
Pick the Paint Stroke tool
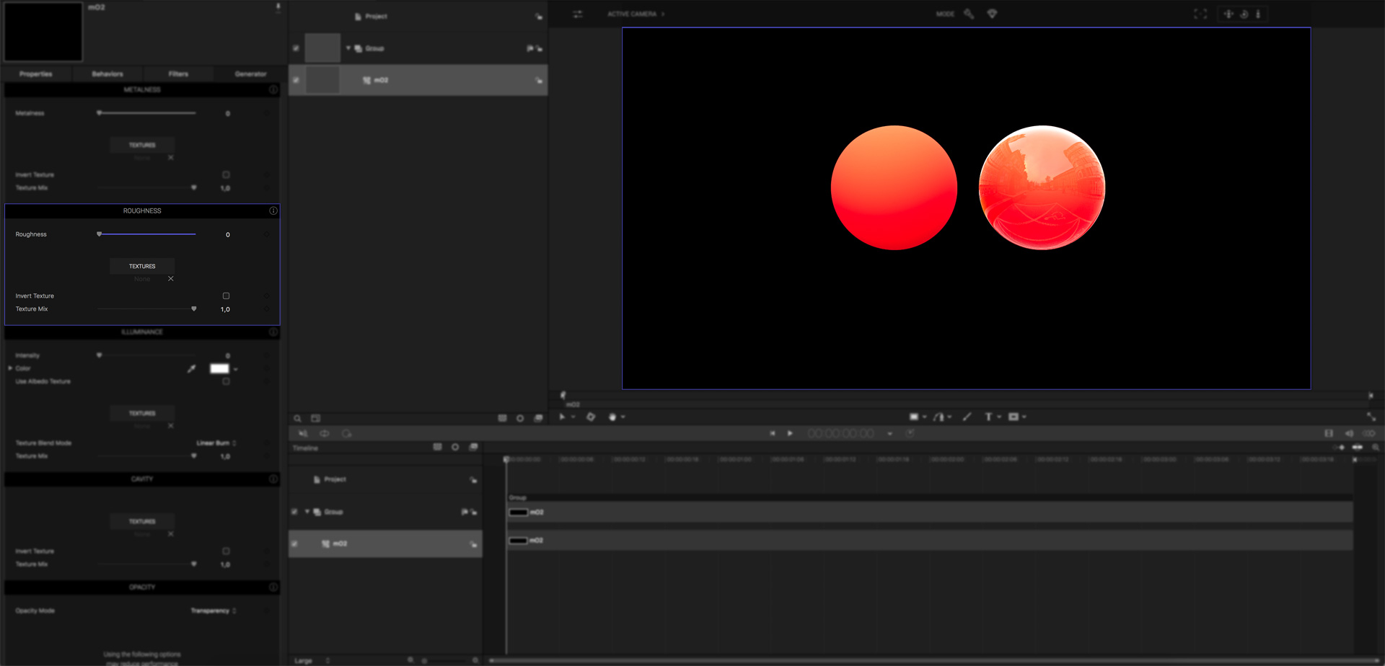click(x=967, y=417)
